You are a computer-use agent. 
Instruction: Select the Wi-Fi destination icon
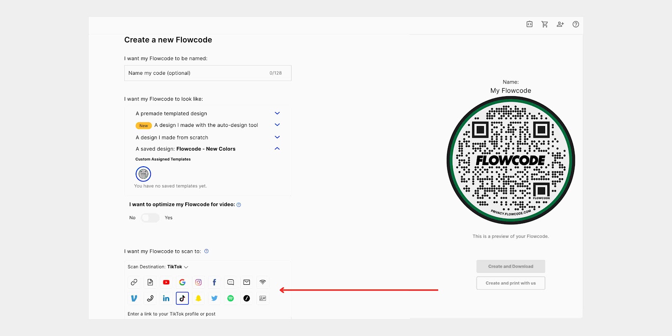[x=262, y=282]
